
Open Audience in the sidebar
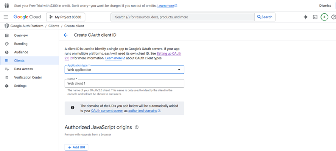pos(30,52)
